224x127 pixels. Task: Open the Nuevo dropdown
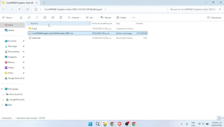point(8,18)
